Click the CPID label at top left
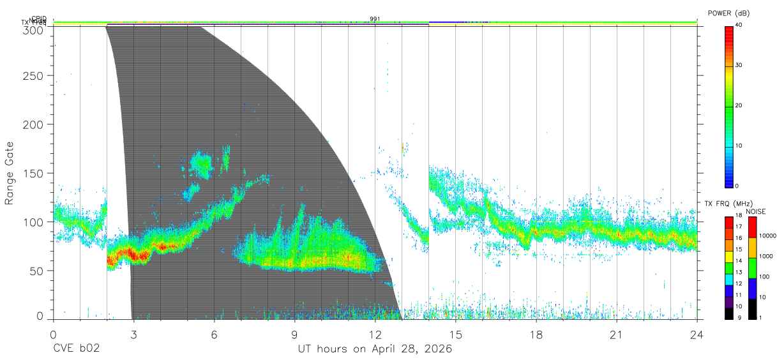Image resolution: width=784 pixels, height=362 pixels. pyautogui.click(x=38, y=19)
